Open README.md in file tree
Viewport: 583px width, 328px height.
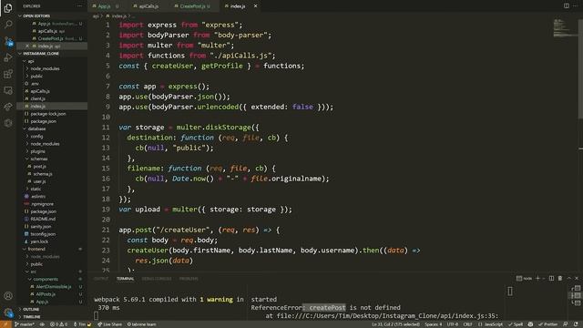52,219
